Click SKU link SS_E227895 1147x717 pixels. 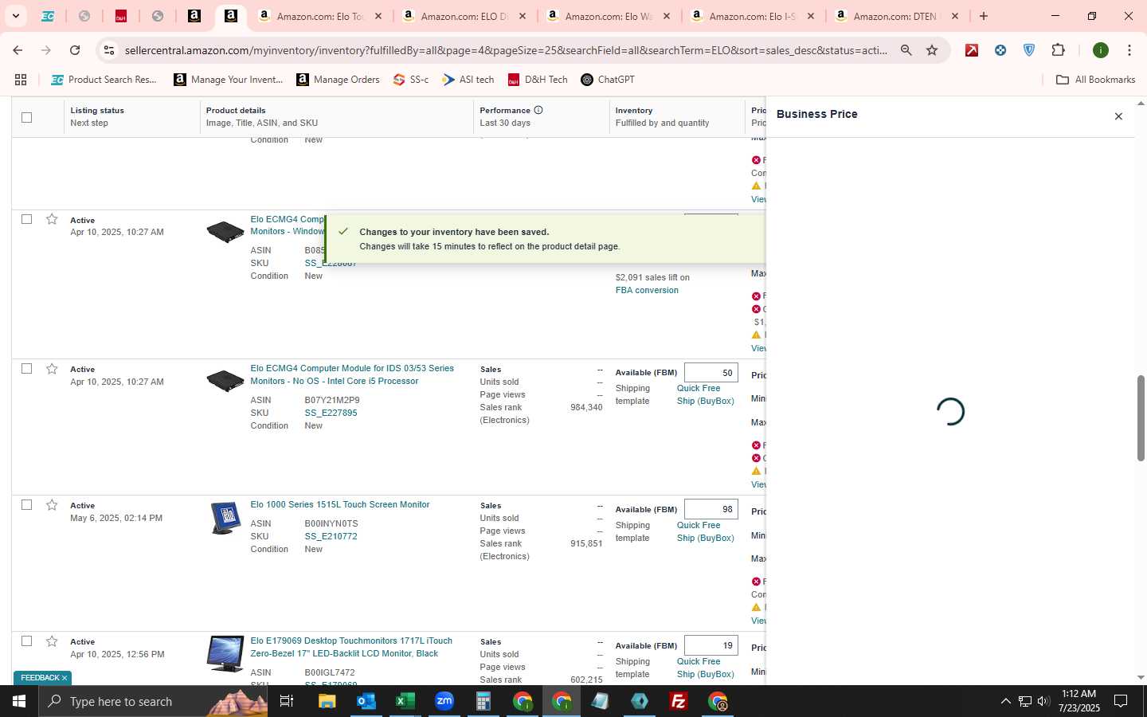click(x=331, y=413)
